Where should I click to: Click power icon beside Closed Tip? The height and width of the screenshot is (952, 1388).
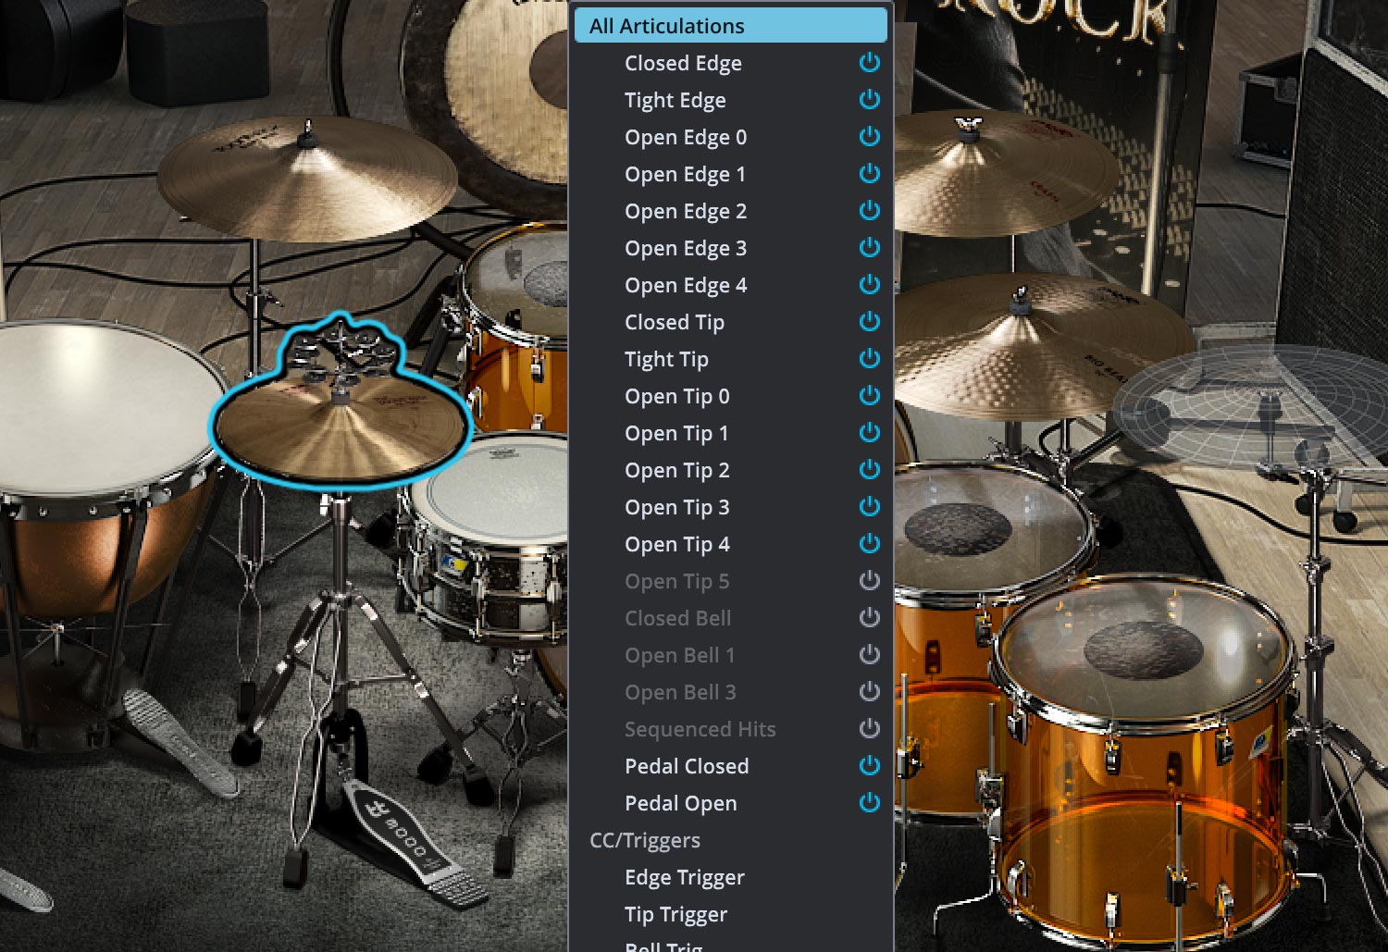click(x=869, y=322)
